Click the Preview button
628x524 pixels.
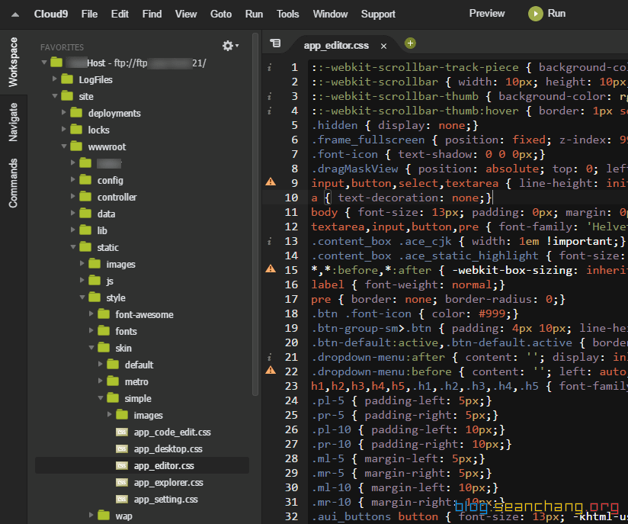point(487,14)
